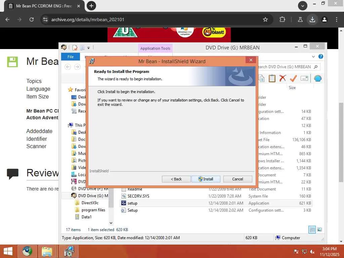Click the site info icon in address bar
Screen dimensions: 344x258
click(45, 19)
